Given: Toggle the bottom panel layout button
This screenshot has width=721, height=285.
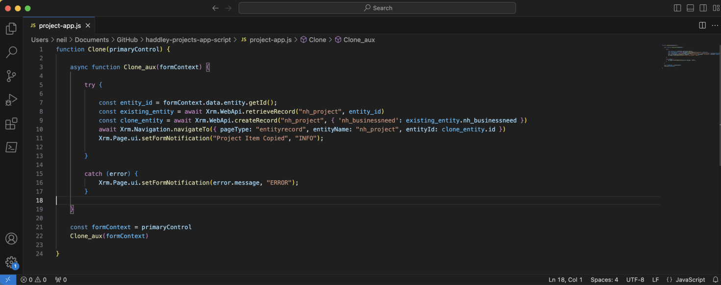Looking at the screenshot, I should (690, 8).
